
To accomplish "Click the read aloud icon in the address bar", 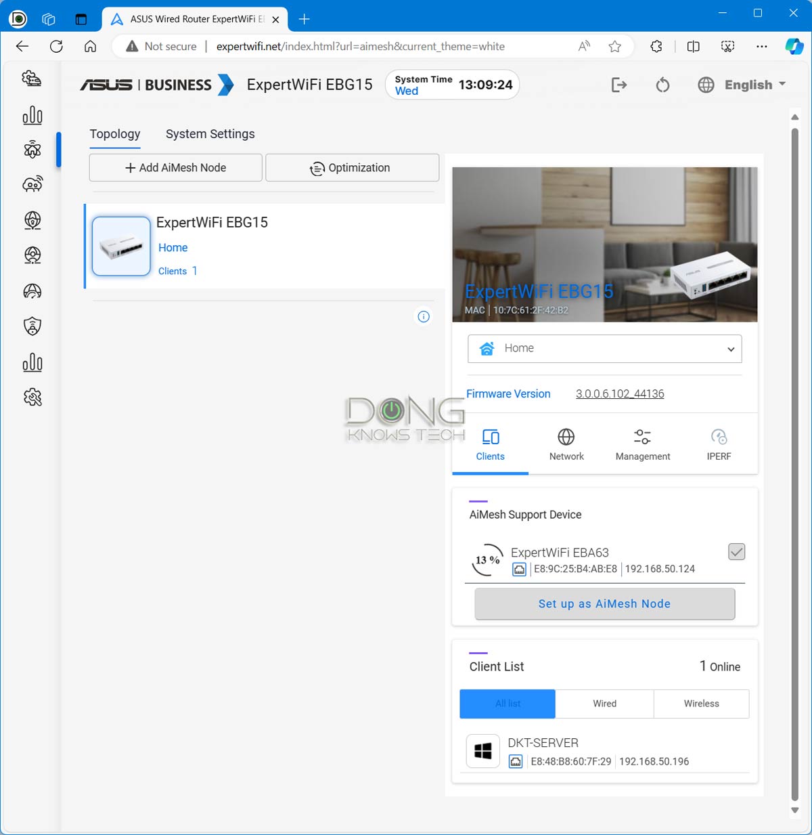I will (x=584, y=46).
